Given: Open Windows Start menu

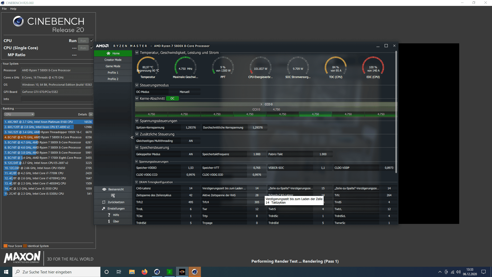Looking at the screenshot, I should pos(6,272).
